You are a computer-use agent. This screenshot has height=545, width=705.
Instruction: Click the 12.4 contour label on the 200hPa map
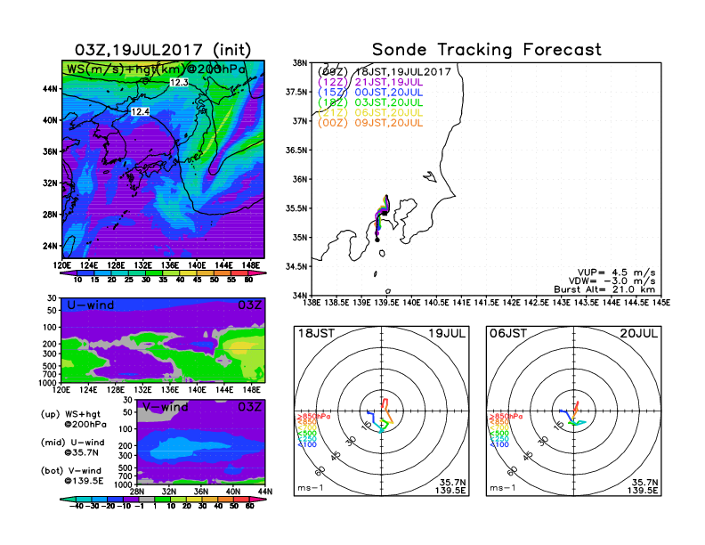click(140, 111)
